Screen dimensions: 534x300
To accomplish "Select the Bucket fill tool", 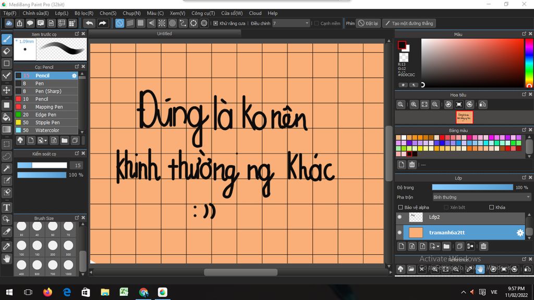I will click(6, 117).
